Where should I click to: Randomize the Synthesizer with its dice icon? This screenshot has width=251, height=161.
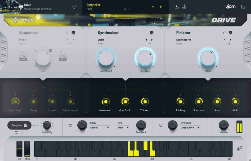pos(152,33)
